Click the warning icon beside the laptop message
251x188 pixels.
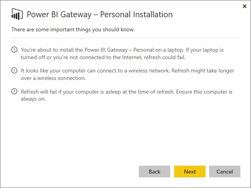click(15, 50)
